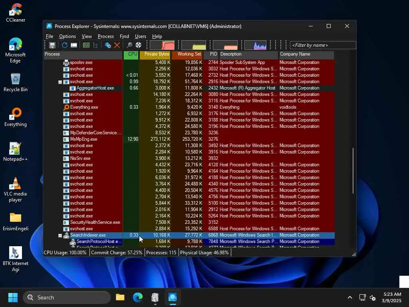
Task: Open File Explorer from the taskbar
Action: (120, 297)
